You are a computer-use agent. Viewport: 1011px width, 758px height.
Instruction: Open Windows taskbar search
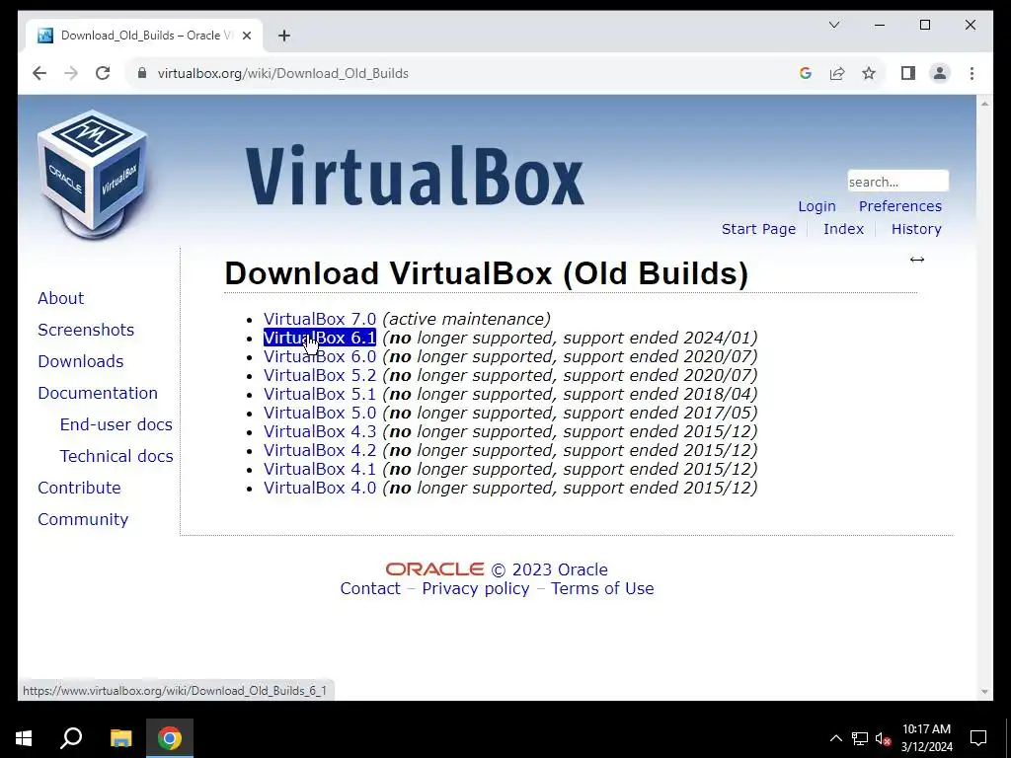(x=71, y=738)
